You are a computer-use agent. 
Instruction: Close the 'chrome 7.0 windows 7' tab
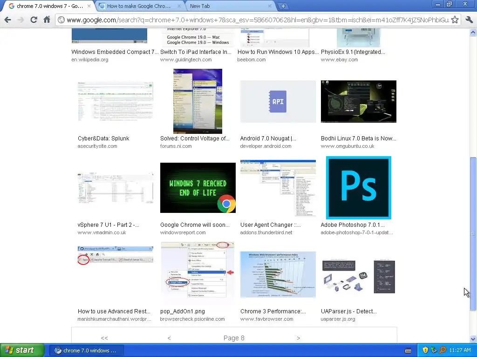(x=89, y=6)
